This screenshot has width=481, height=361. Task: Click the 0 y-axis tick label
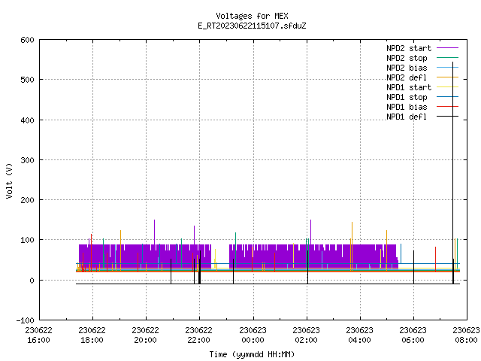[x=32, y=281]
